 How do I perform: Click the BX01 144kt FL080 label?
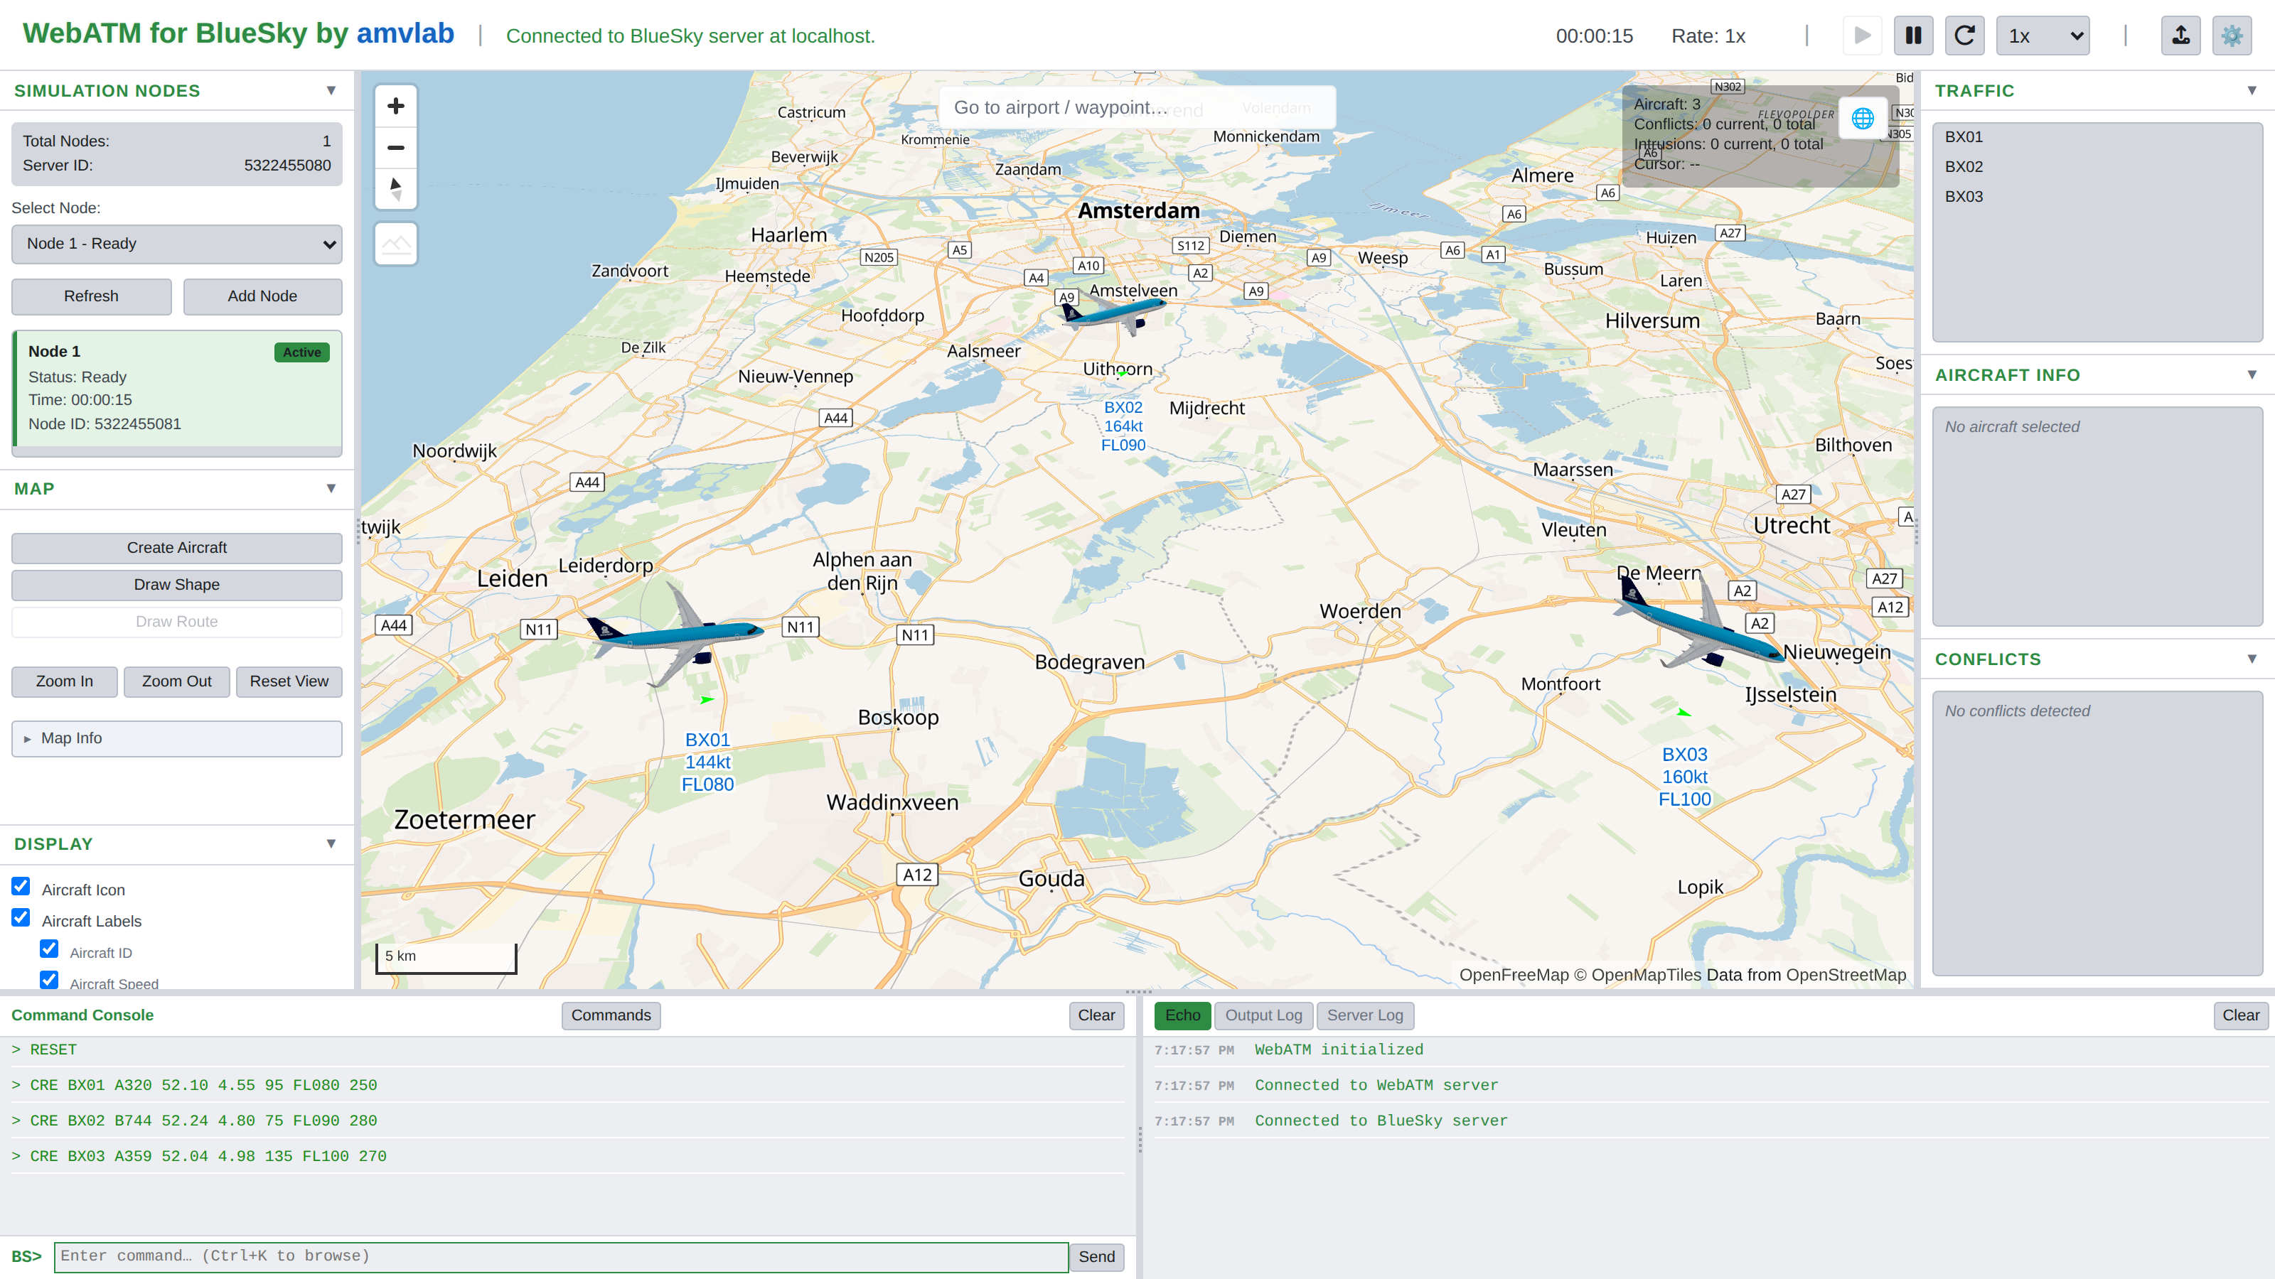tap(707, 762)
